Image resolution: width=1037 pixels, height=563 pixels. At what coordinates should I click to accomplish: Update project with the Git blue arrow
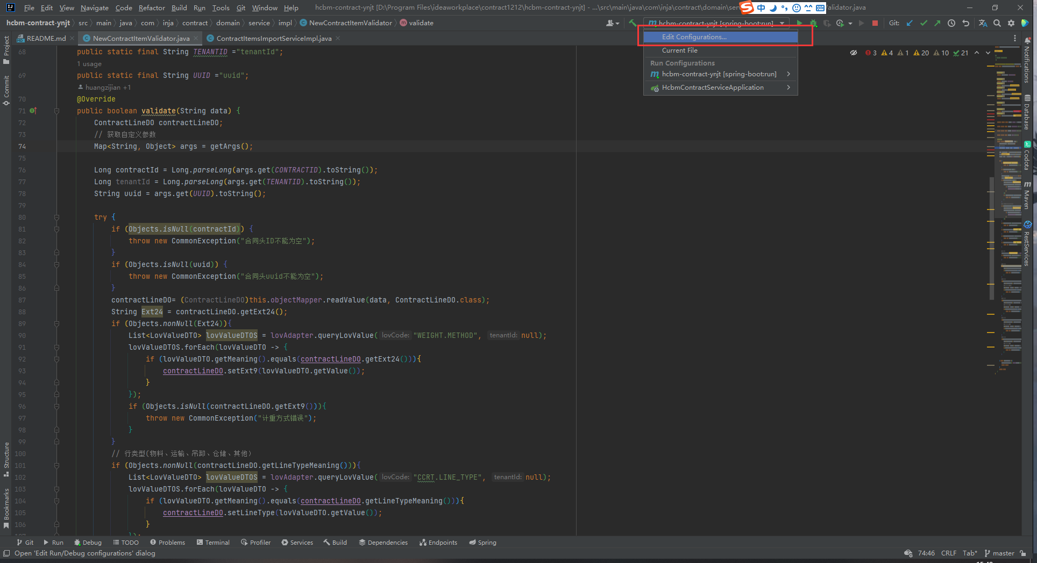[910, 23]
